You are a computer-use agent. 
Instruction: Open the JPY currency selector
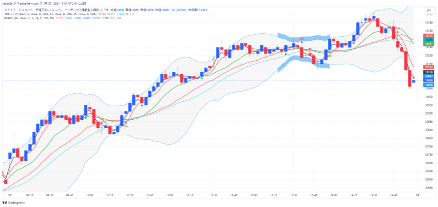[x=428, y=10]
